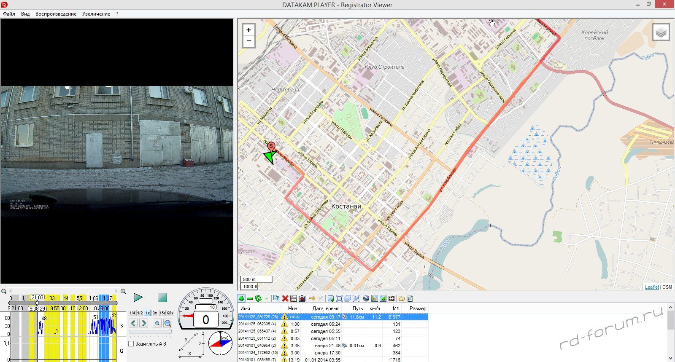Open the map layers selector
This screenshot has height=362, width=675.
pos(661,32)
